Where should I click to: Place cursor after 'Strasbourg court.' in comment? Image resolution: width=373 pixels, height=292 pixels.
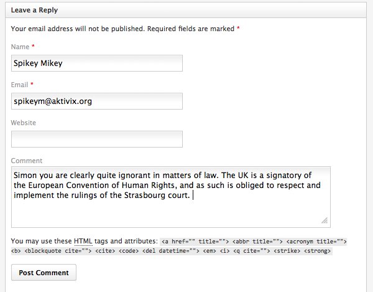(x=193, y=195)
